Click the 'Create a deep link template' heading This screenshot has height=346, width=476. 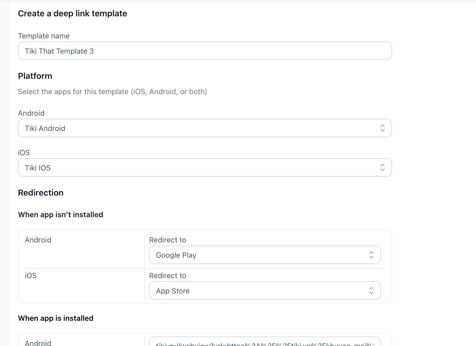pos(72,13)
